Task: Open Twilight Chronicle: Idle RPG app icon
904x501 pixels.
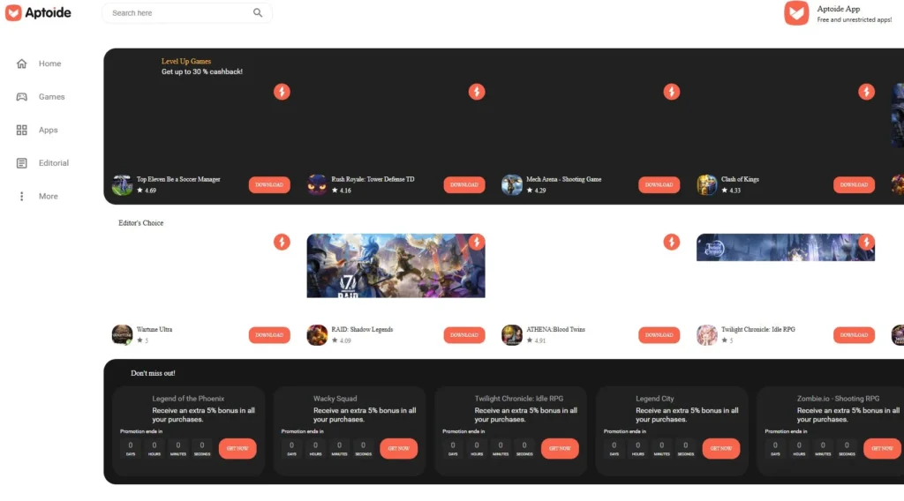Action: (x=707, y=335)
